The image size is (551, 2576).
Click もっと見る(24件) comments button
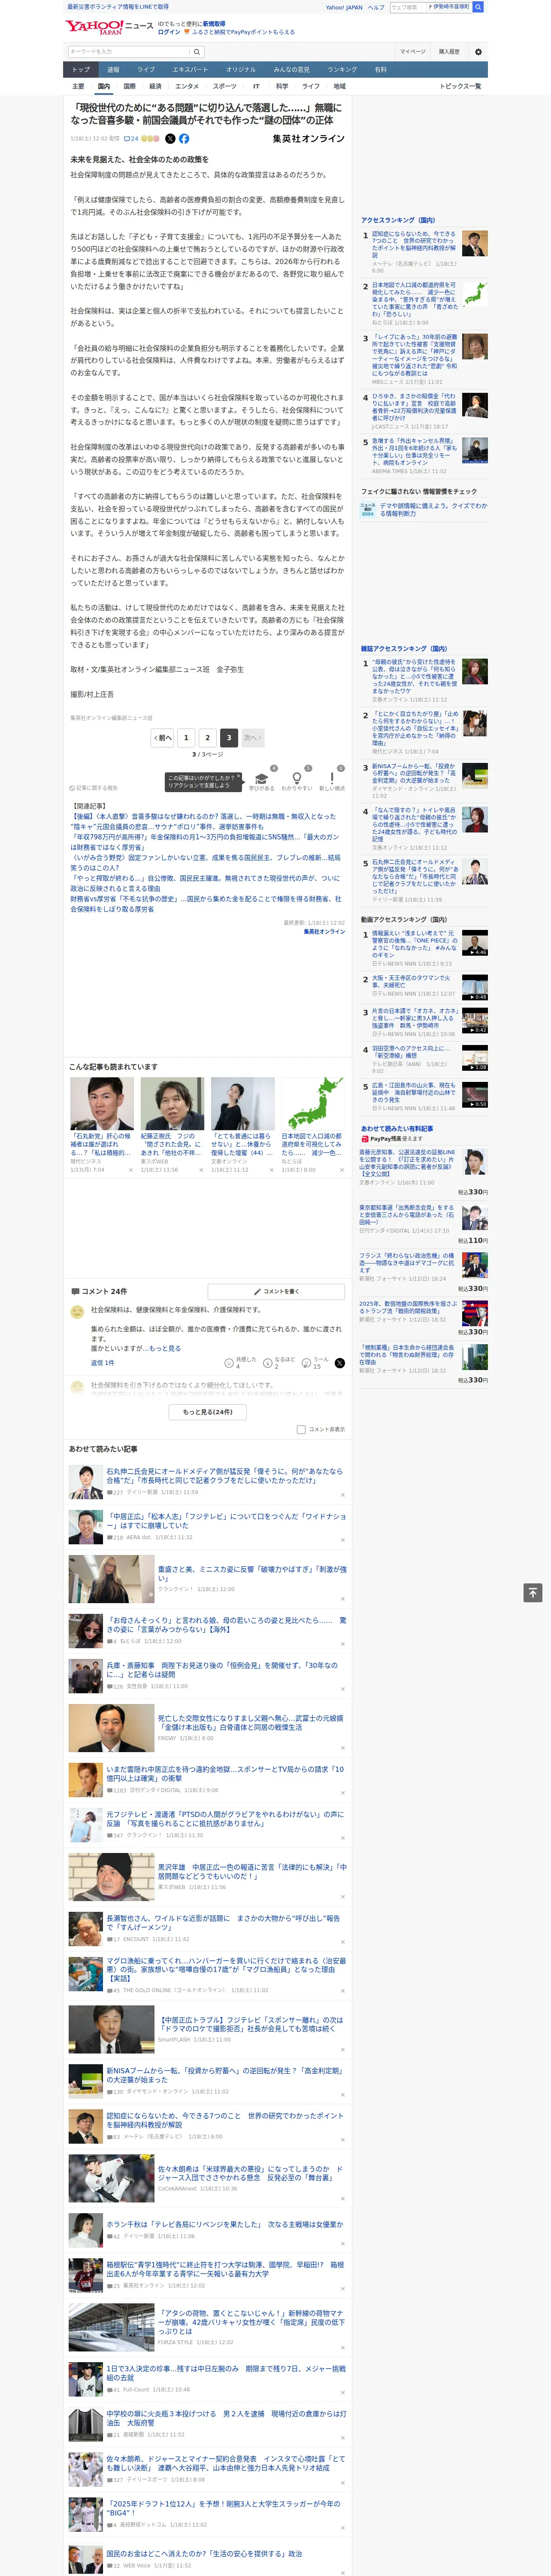coord(208,1412)
